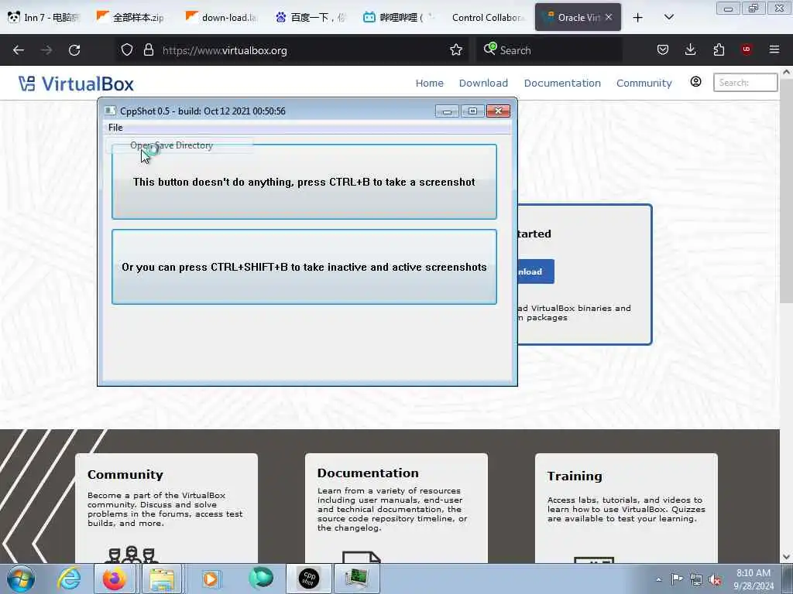Screen dimensions: 793x594
Task: Expand the list all tabs chevron
Action: click(x=668, y=18)
